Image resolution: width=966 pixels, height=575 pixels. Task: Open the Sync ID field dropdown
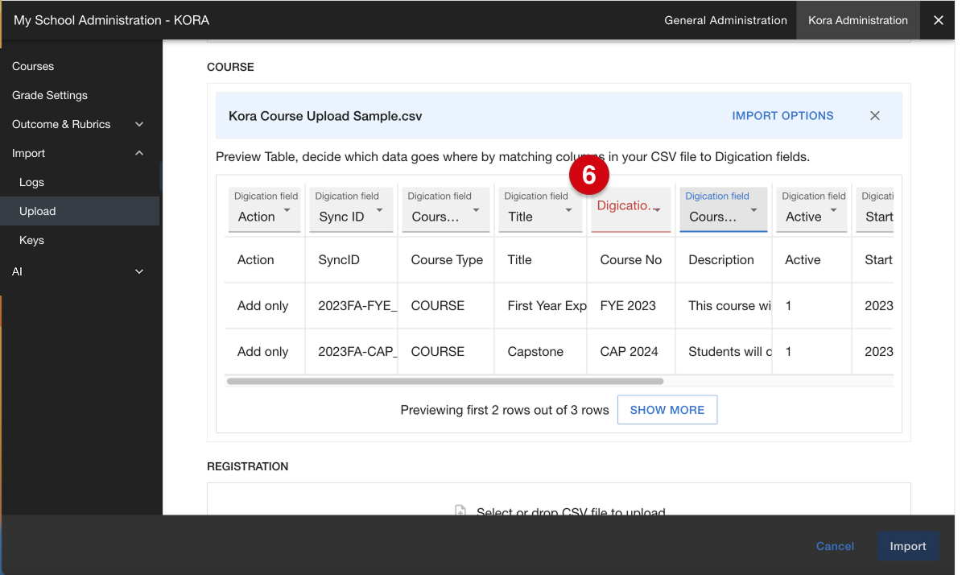tap(351, 209)
